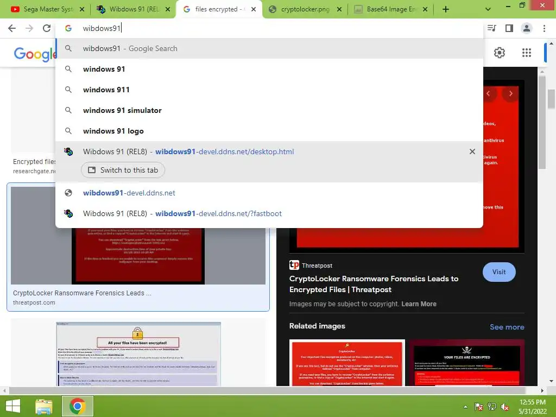Screen dimensions: 556x417
Task: Open the Threatpost source label
Action: tap(311, 265)
